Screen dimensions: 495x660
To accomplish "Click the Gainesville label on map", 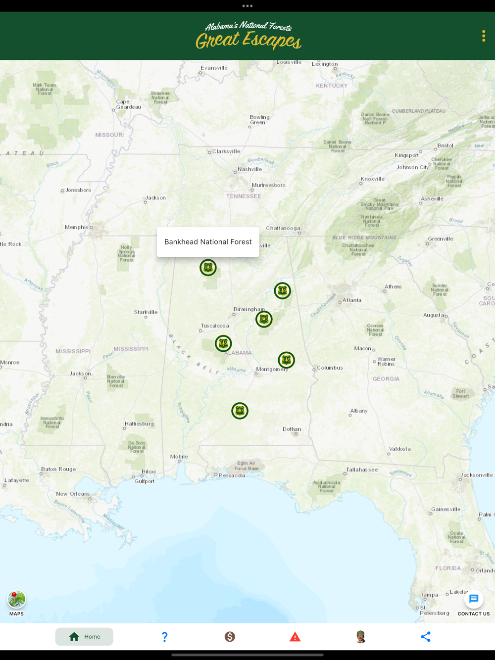I will pos(445,510).
